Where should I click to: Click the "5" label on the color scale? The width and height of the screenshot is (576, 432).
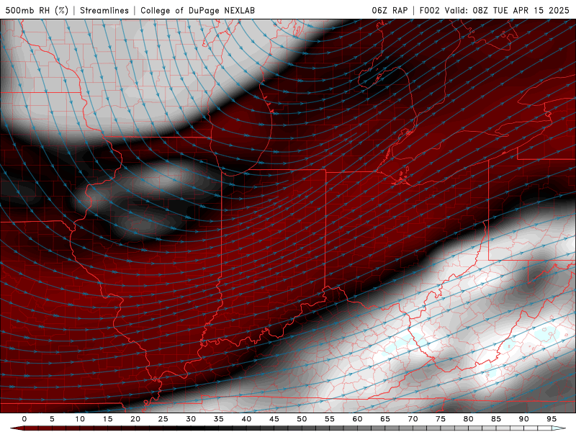(x=52, y=419)
